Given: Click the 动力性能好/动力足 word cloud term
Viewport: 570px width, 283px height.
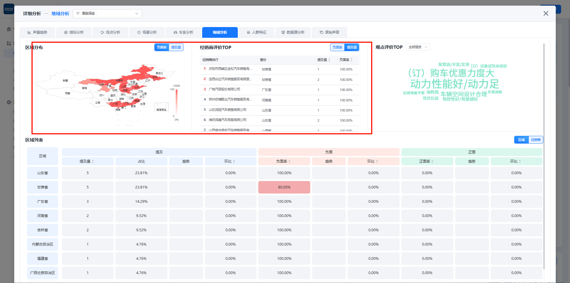Looking at the screenshot, I should (x=454, y=84).
